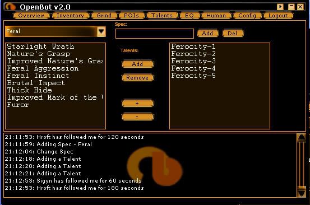Click the play arrow icon in title bar
This screenshot has width=310, height=205.
tap(280, 7)
